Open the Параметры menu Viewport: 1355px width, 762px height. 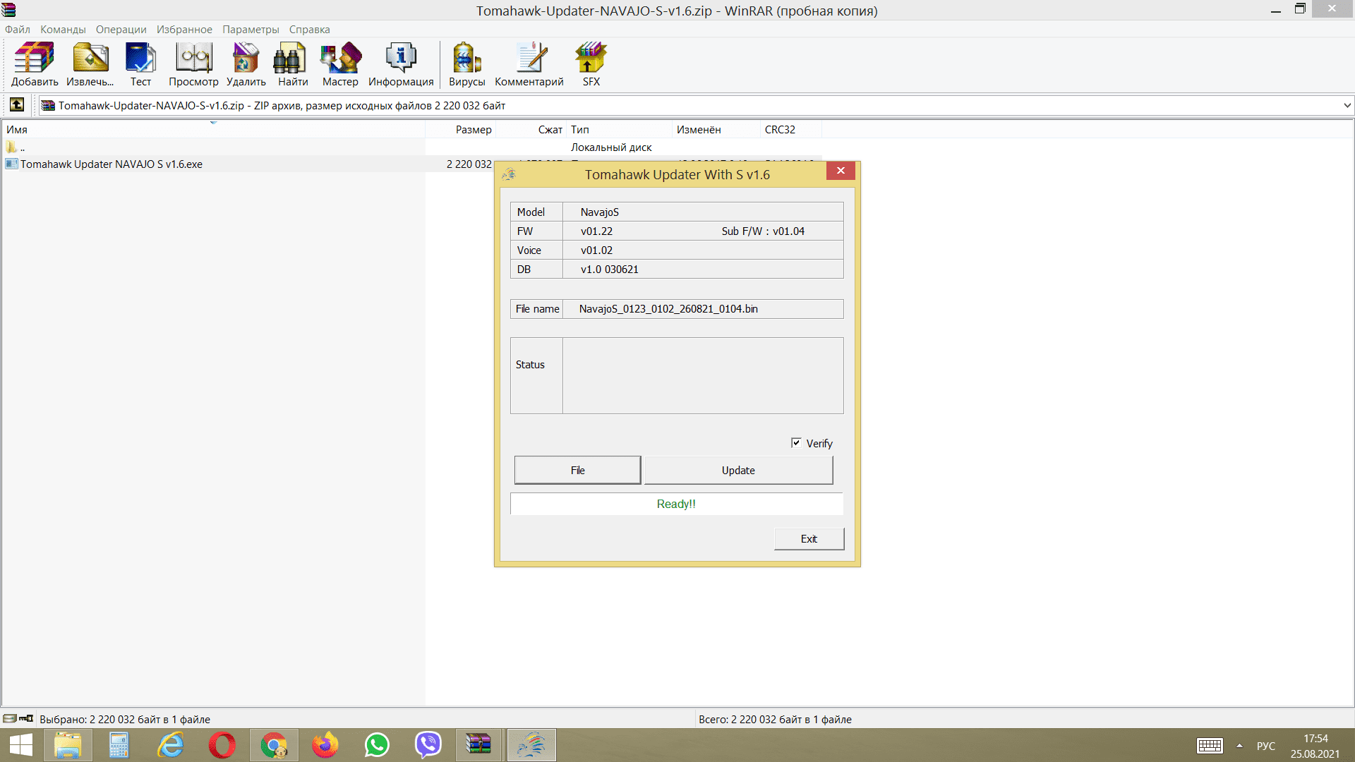[x=251, y=30]
